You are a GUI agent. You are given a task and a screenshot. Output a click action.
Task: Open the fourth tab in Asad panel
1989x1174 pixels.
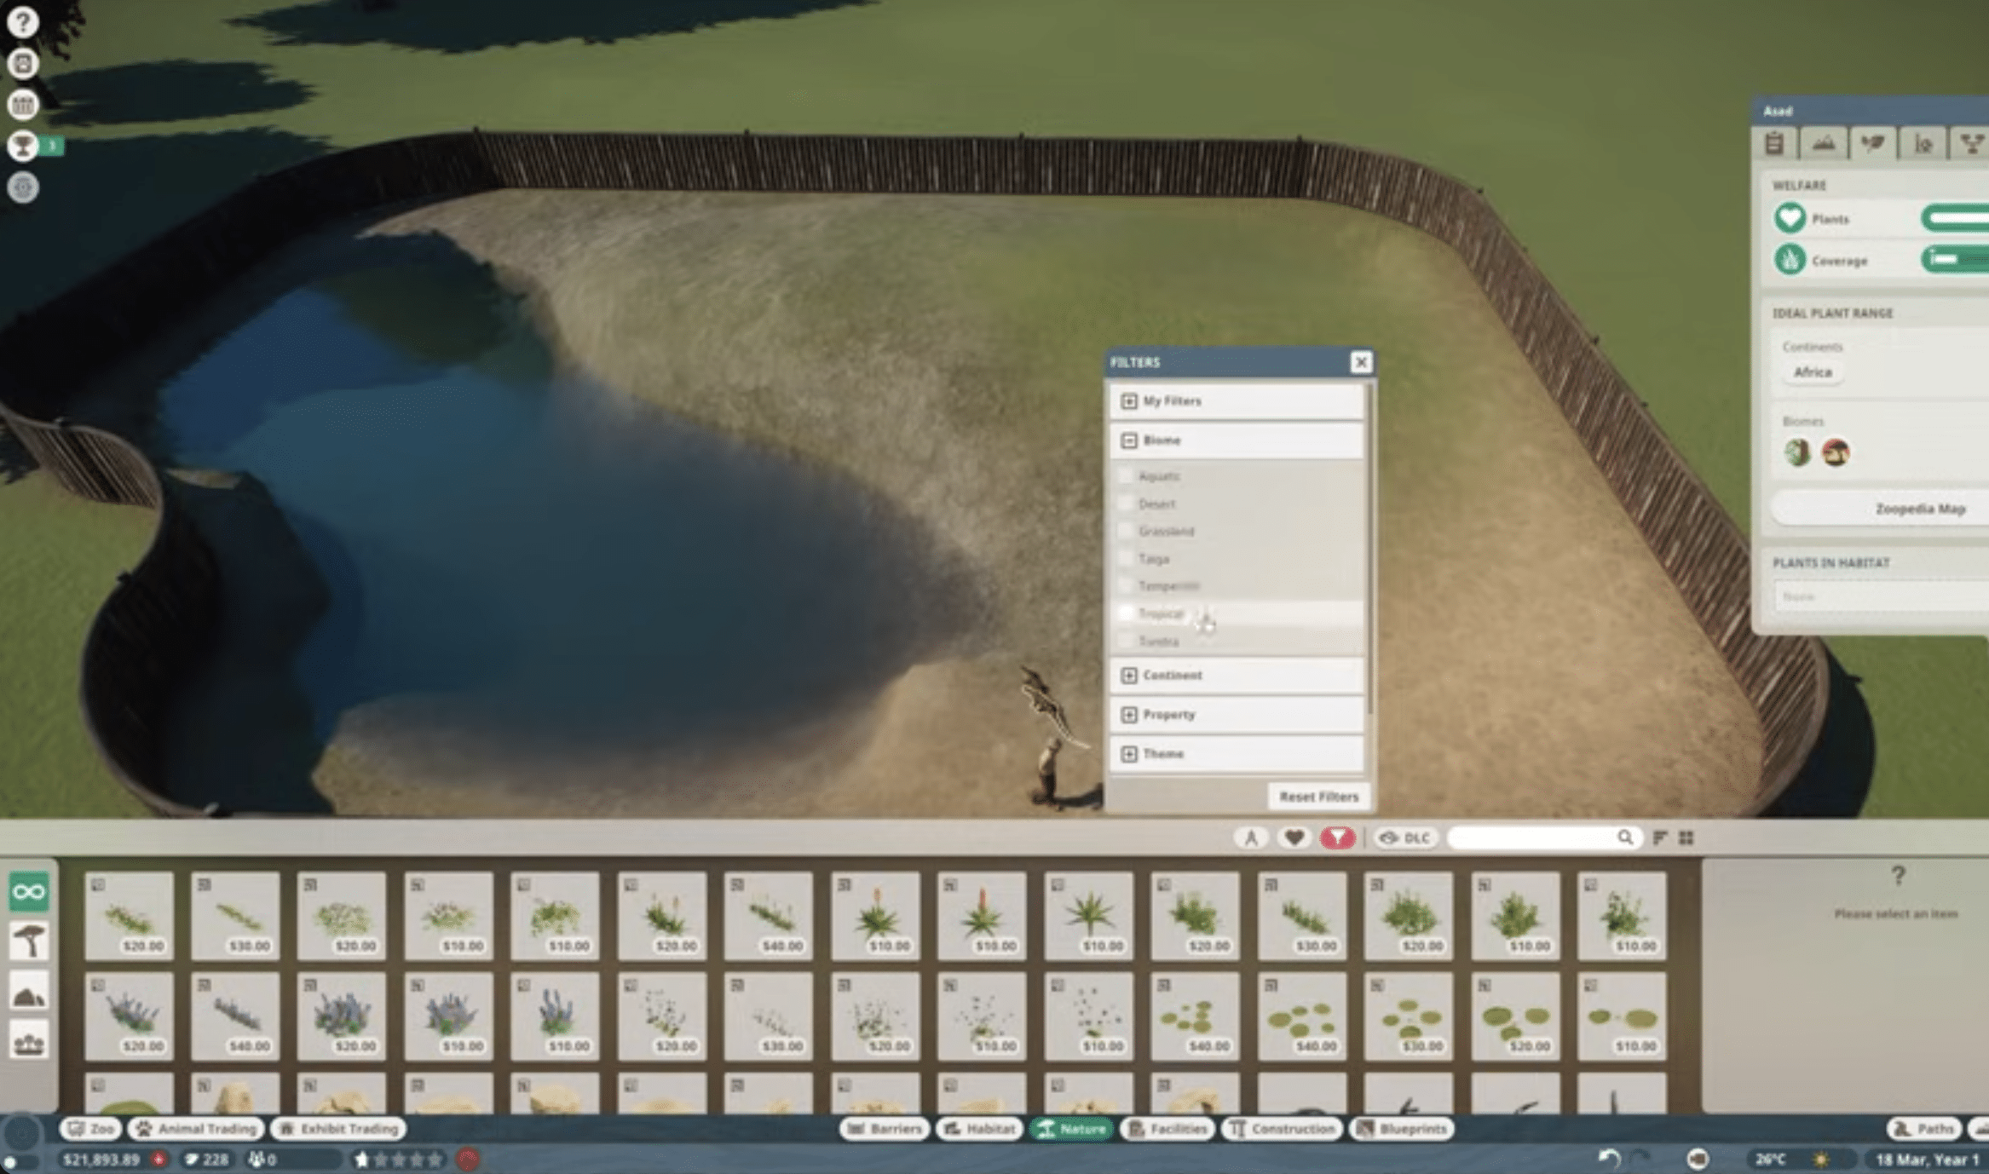pos(1923,143)
